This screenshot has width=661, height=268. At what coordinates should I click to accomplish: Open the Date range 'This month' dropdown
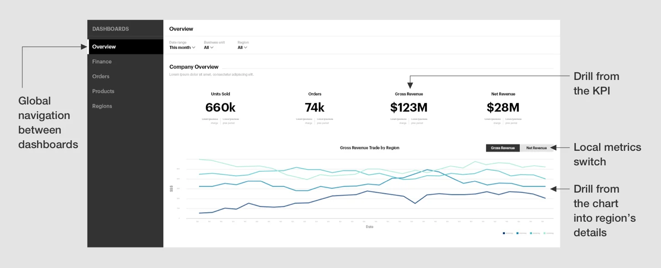click(x=182, y=47)
